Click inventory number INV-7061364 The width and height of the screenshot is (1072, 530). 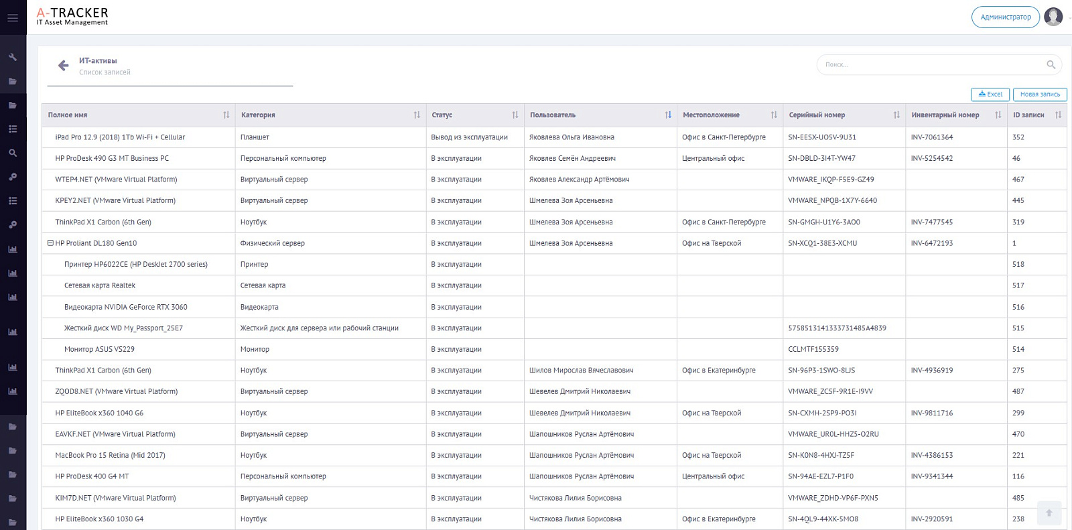[932, 137]
